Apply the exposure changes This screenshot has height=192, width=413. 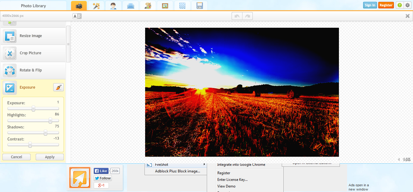coord(50,157)
